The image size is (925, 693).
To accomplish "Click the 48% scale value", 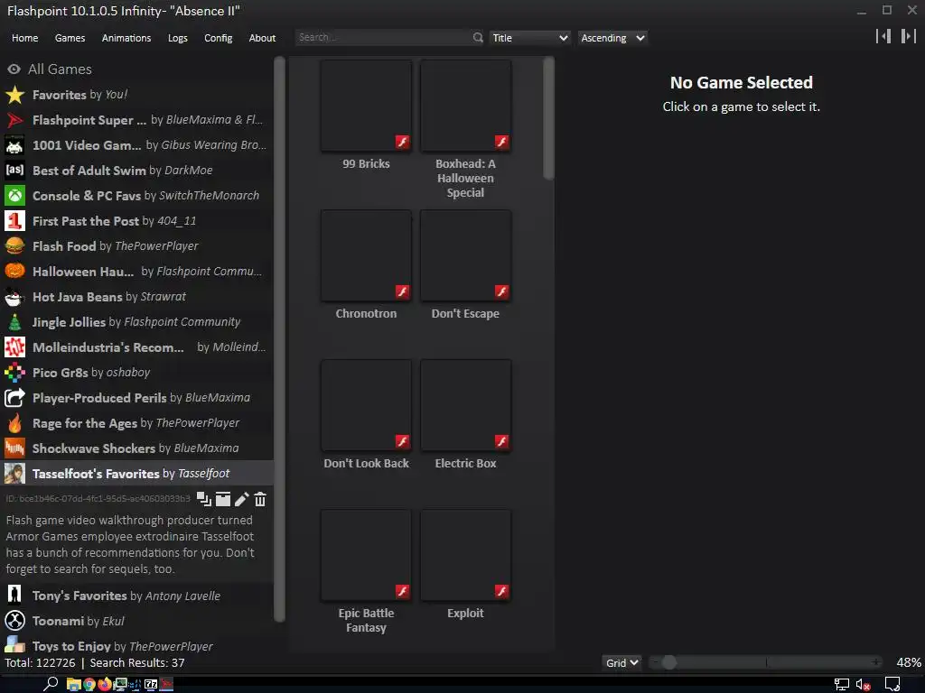I will click(909, 662).
